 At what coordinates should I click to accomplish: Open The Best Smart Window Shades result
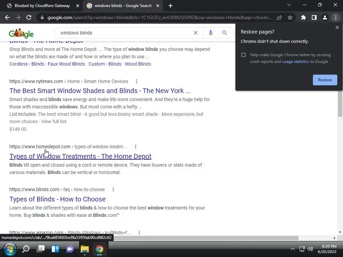point(100,91)
